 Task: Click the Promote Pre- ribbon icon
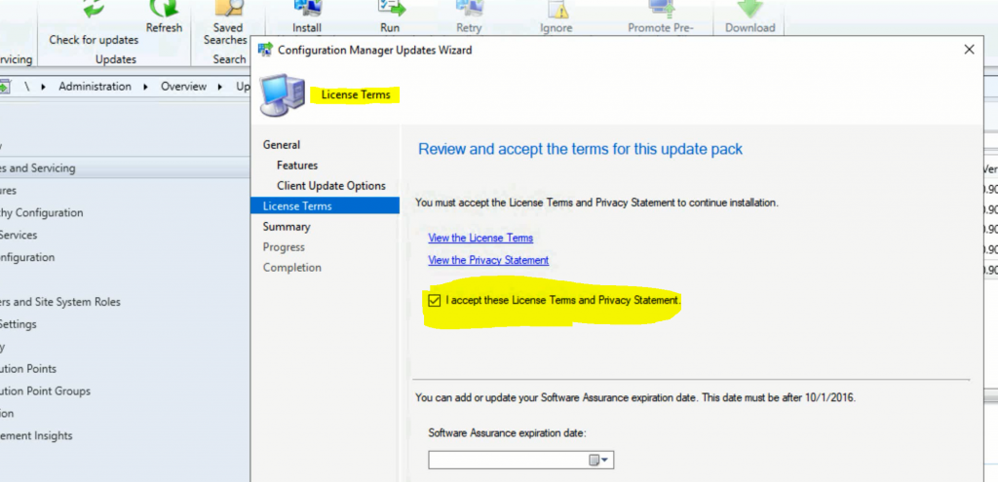662,18
